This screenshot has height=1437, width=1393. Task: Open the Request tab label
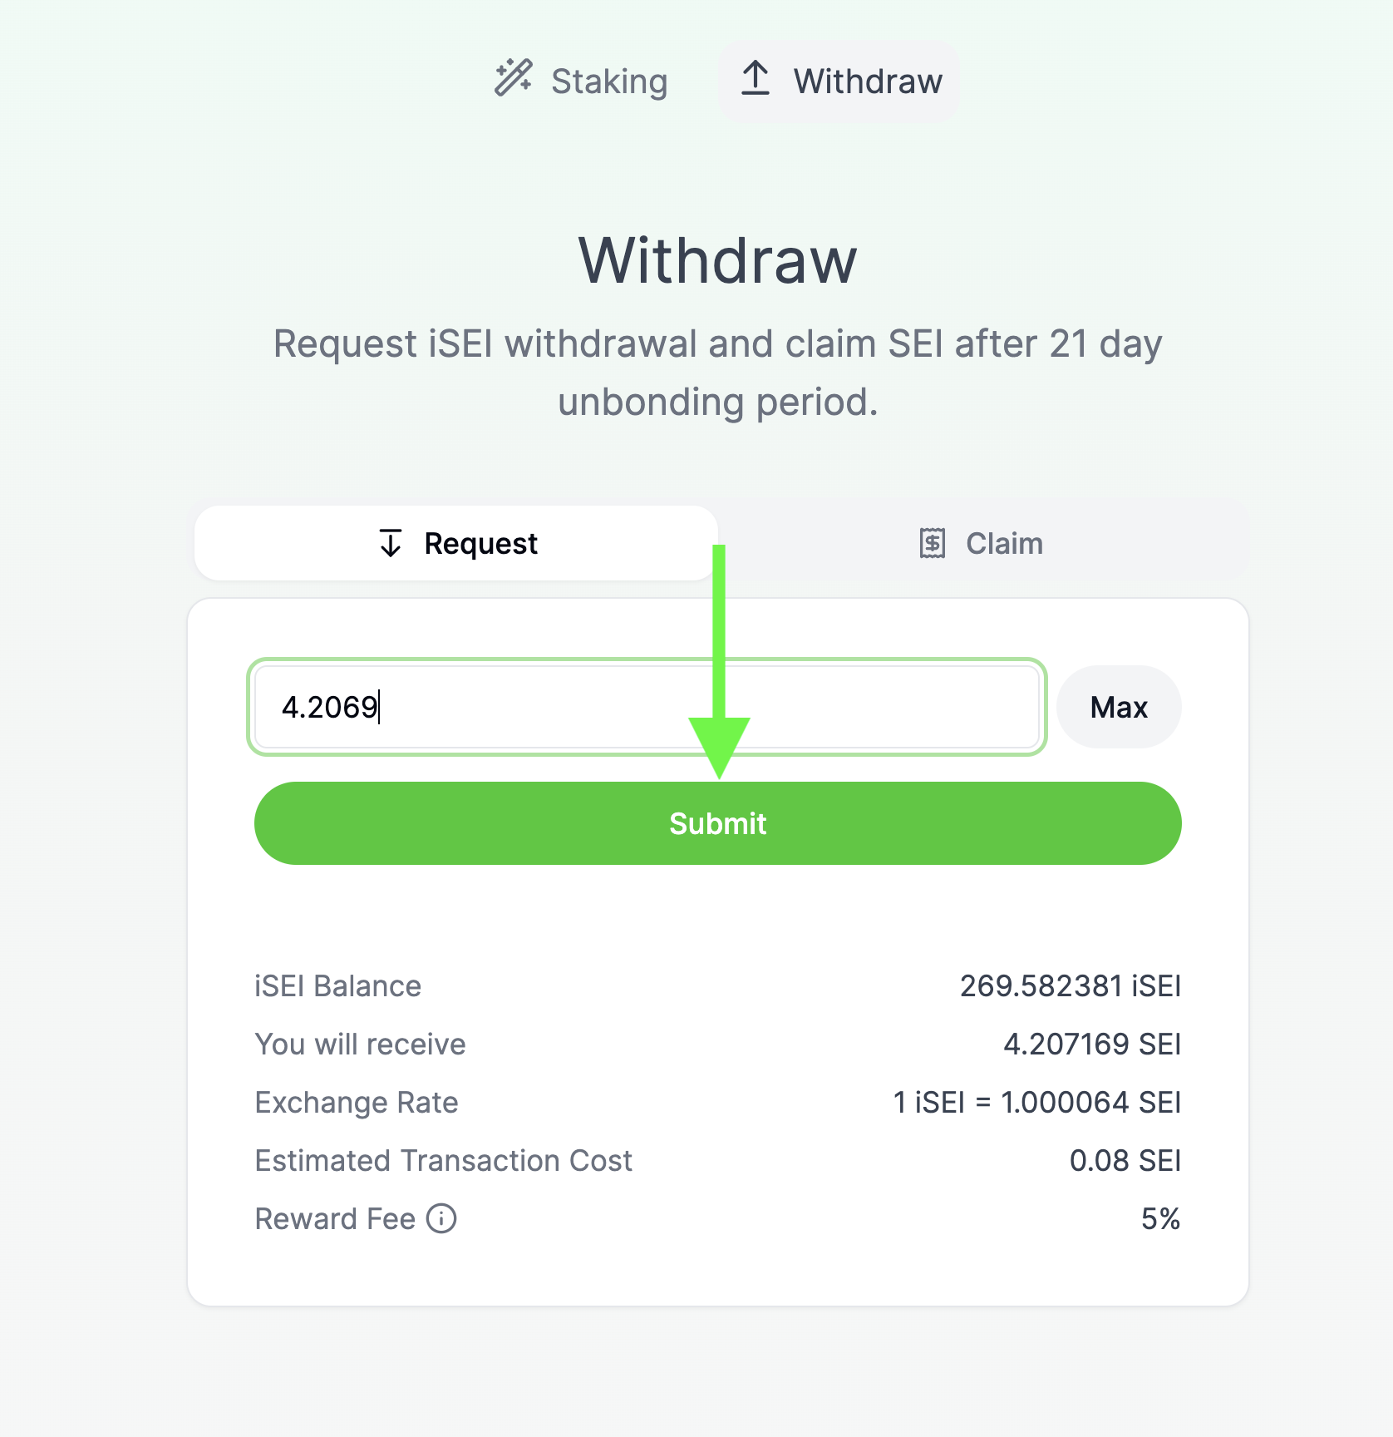click(480, 543)
